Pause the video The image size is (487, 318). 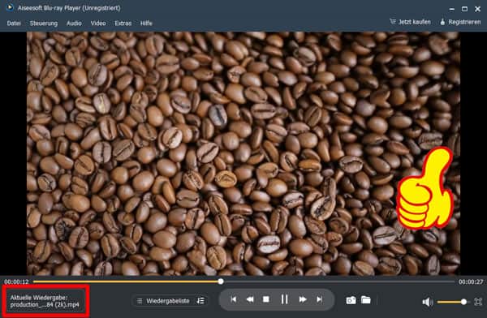[284, 299]
